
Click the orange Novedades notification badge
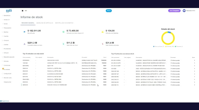point(3,69)
